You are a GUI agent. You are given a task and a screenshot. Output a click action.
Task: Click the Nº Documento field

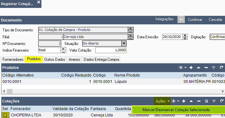(x=50, y=43)
